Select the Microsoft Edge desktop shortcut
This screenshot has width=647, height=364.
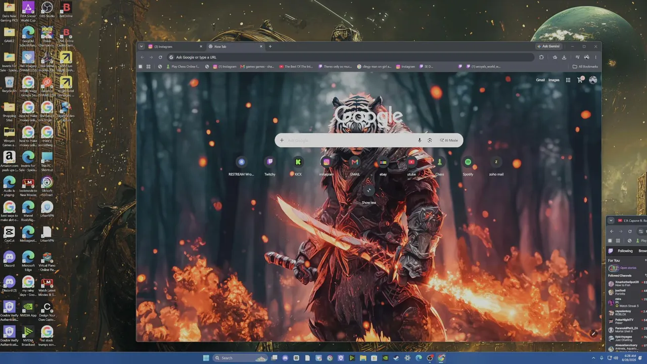28,260
